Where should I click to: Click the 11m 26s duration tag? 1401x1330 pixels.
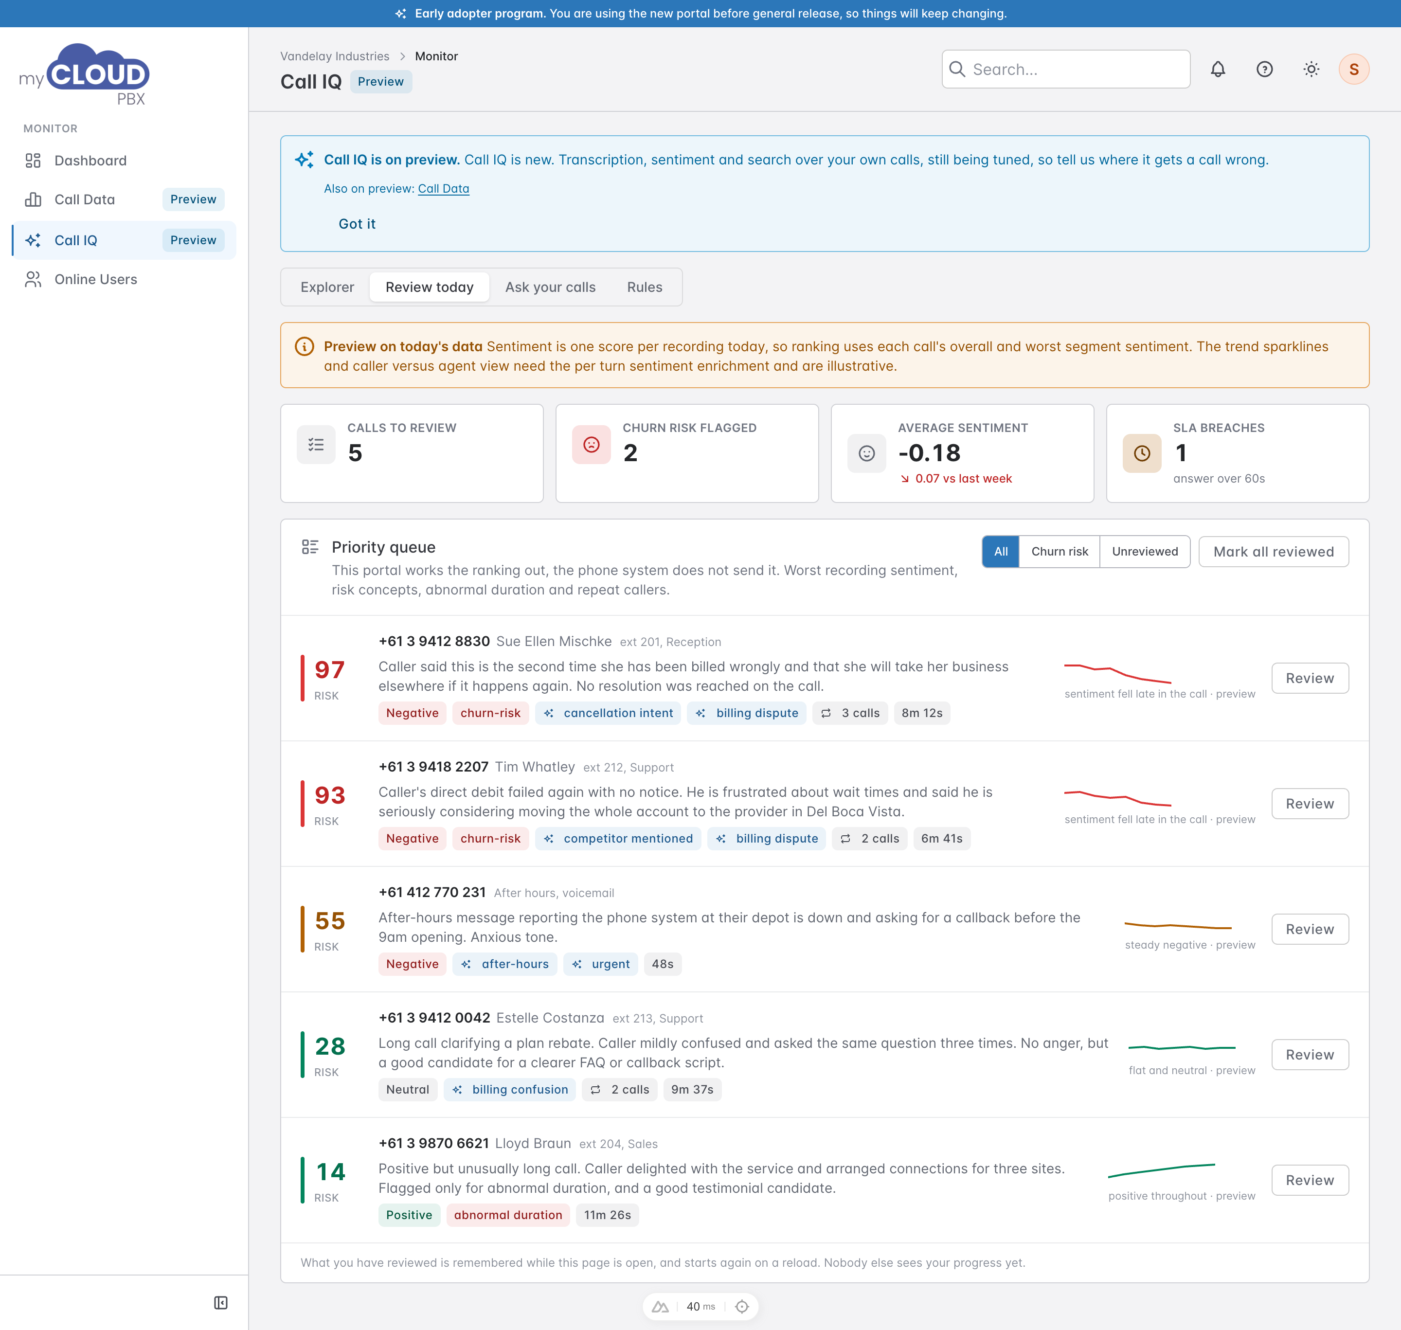607,1215
